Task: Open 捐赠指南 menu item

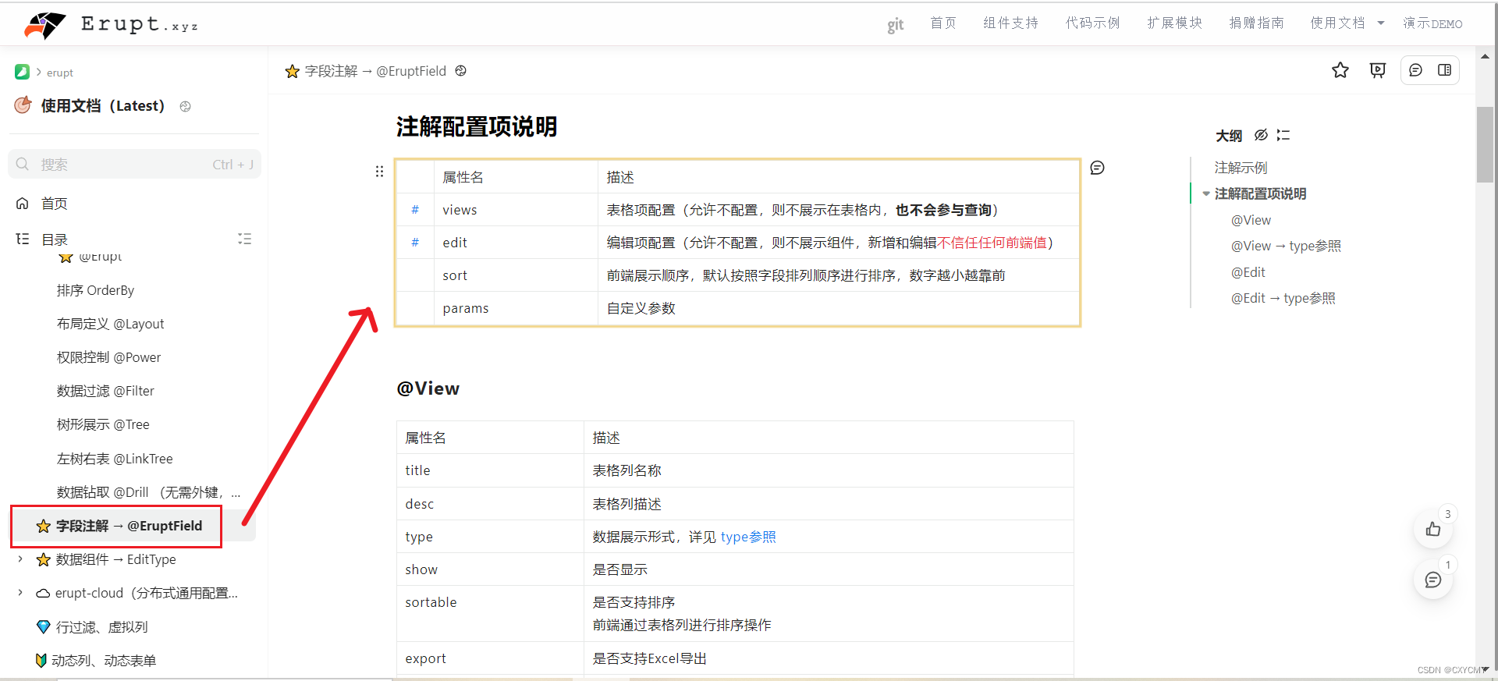Action: (x=1257, y=23)
